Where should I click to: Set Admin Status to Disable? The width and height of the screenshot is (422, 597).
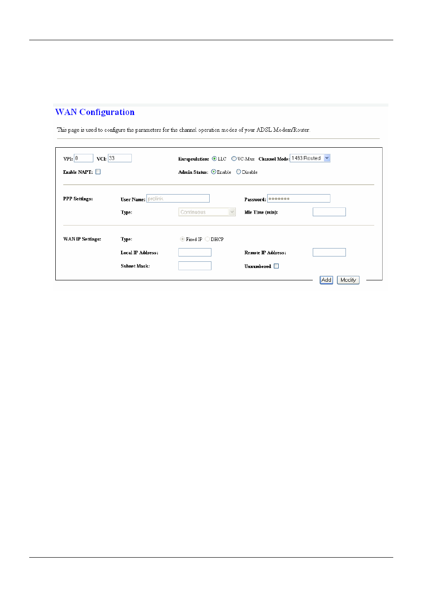[239, 172]
